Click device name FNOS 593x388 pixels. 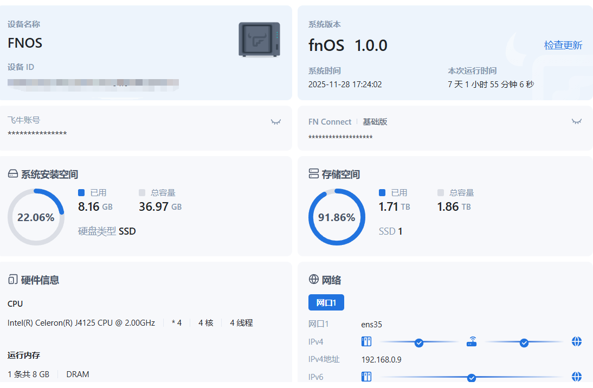pyautogui.click(x=25, y=43)
